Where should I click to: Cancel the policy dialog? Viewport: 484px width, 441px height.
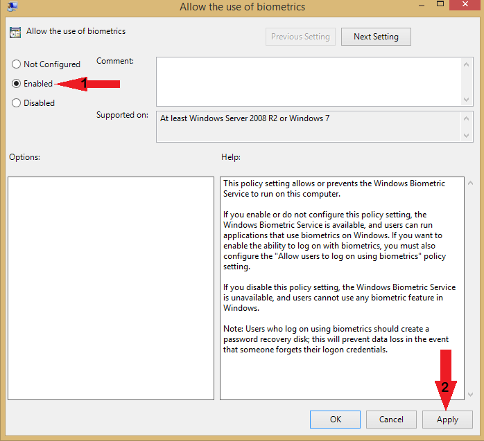391,419
